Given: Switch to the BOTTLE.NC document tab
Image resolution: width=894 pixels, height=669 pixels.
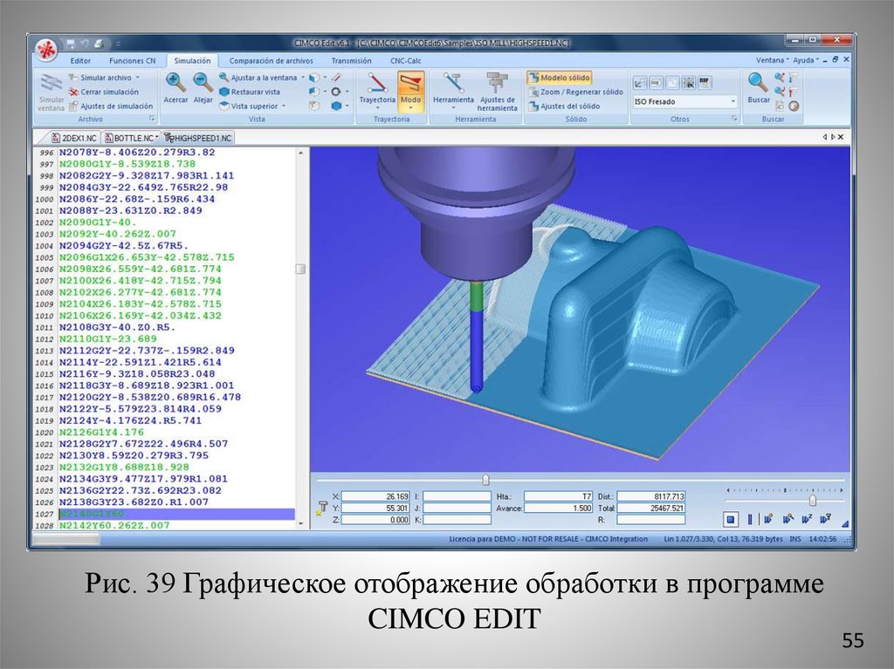Looking at the screenshot, I should coord(131,138).
